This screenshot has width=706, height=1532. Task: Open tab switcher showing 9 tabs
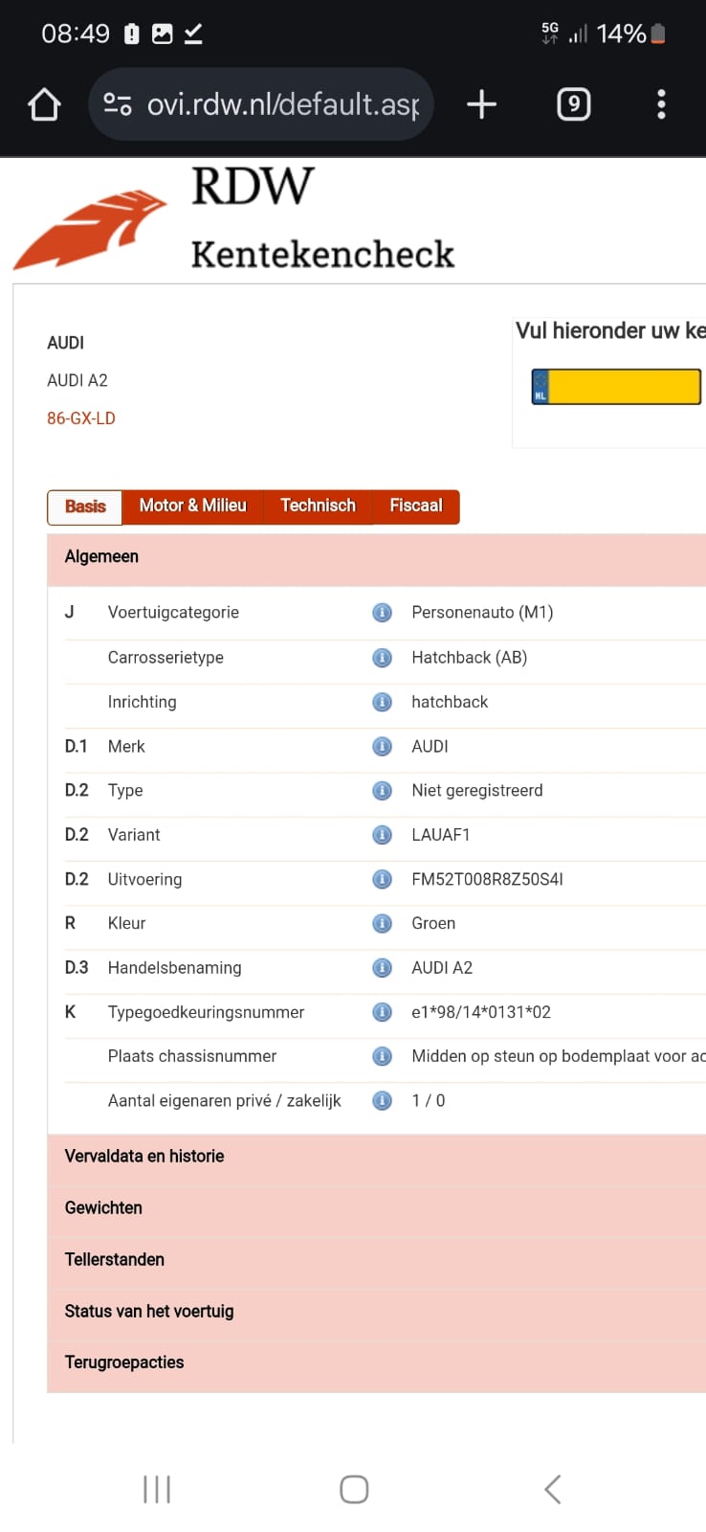click(x=573, y=103)
